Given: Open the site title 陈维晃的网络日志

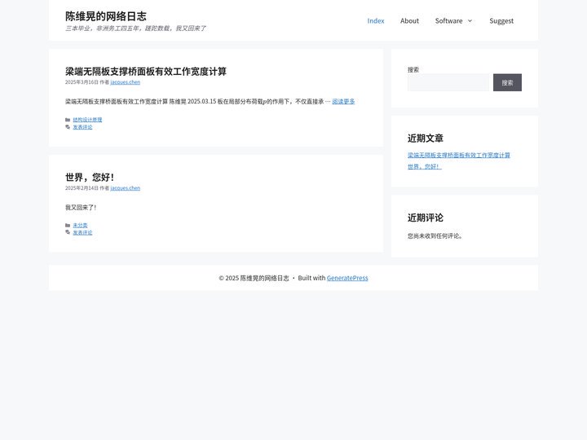Looking at the screenshot, I should coord(105,16).
